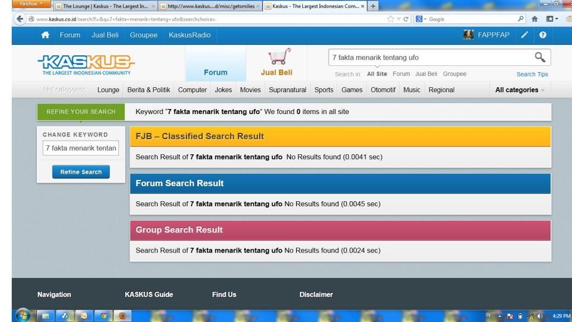This screenshot has height=322, width=572.
Task: Click the Firefox home toolbar icon
Action: [x=535, y=19]
